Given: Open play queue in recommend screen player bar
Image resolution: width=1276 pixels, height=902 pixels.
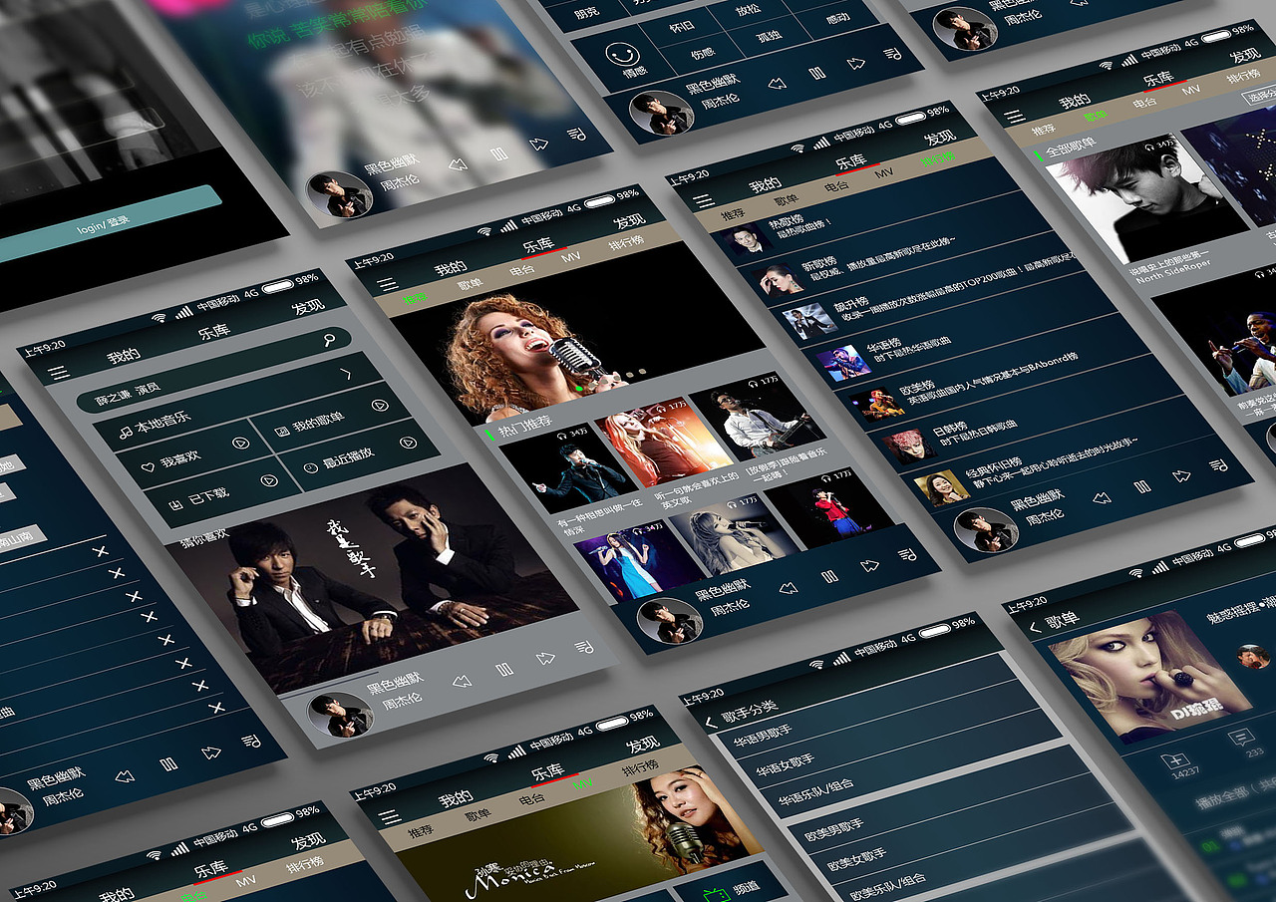Looking at the screenshot, I should 908,553.
